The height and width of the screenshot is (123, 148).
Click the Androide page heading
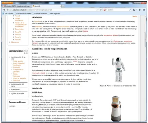point(37,17)
